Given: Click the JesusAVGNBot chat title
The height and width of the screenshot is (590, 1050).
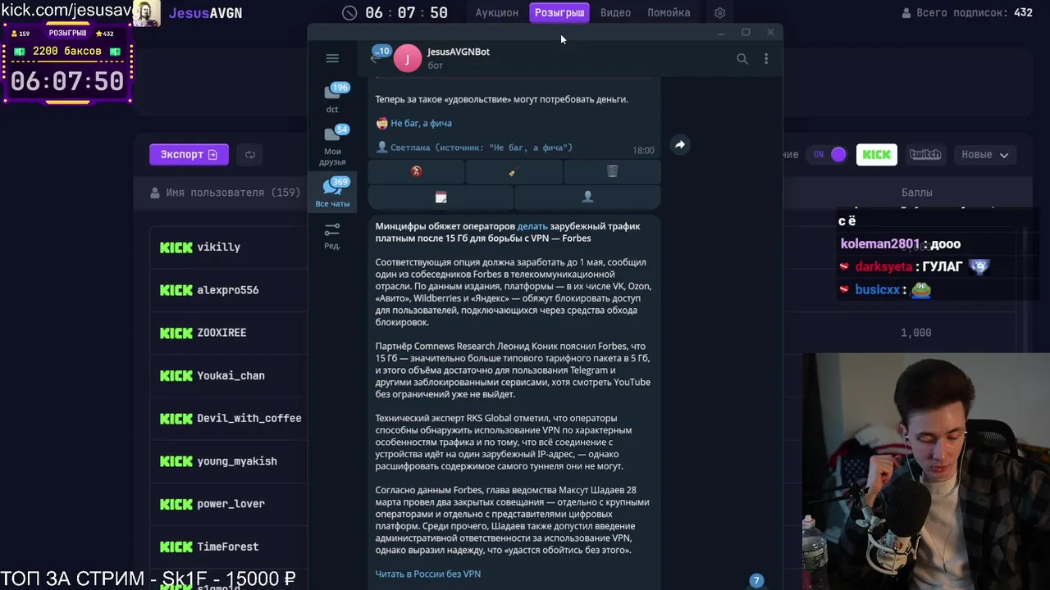Looking at the screenshot, I should pos(458,52).
